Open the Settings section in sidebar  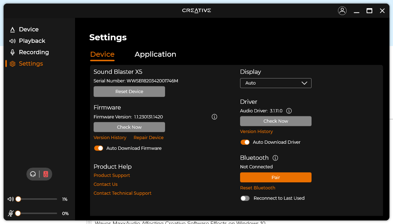pos(31,64)
